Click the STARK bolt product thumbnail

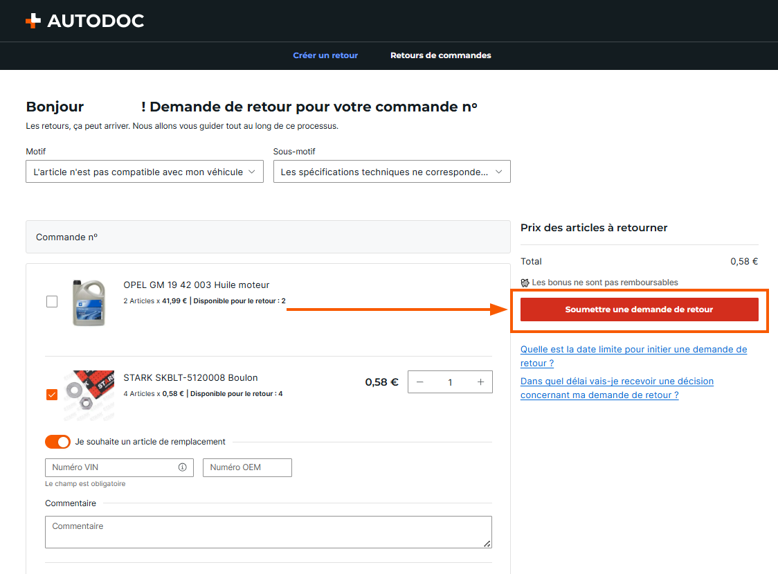89,396
